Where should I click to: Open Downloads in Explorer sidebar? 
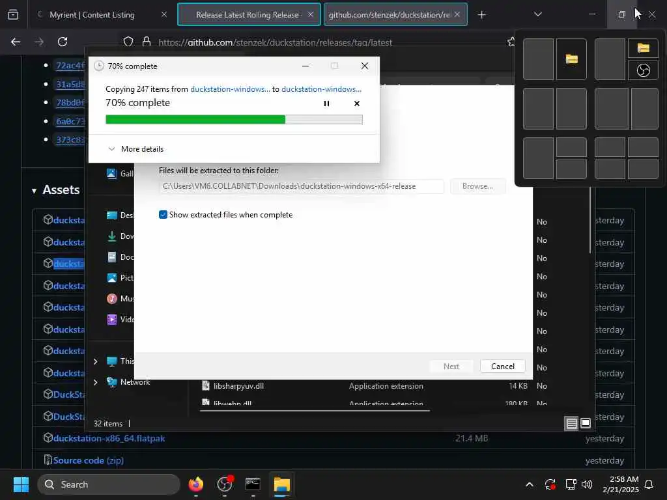click(x=120, y=236)
